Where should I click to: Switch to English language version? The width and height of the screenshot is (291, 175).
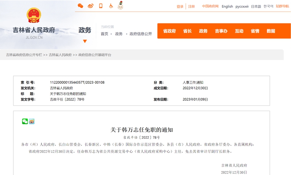pos(227,6)
